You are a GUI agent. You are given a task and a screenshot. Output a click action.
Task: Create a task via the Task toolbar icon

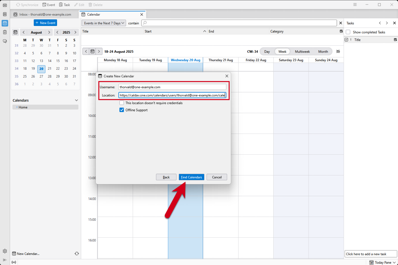(x=64, y=5)
